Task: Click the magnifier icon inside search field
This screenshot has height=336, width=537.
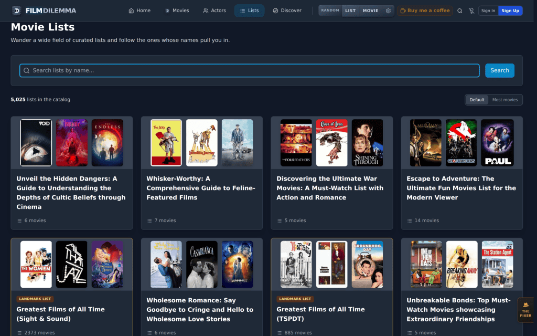Action: (26, 71)
